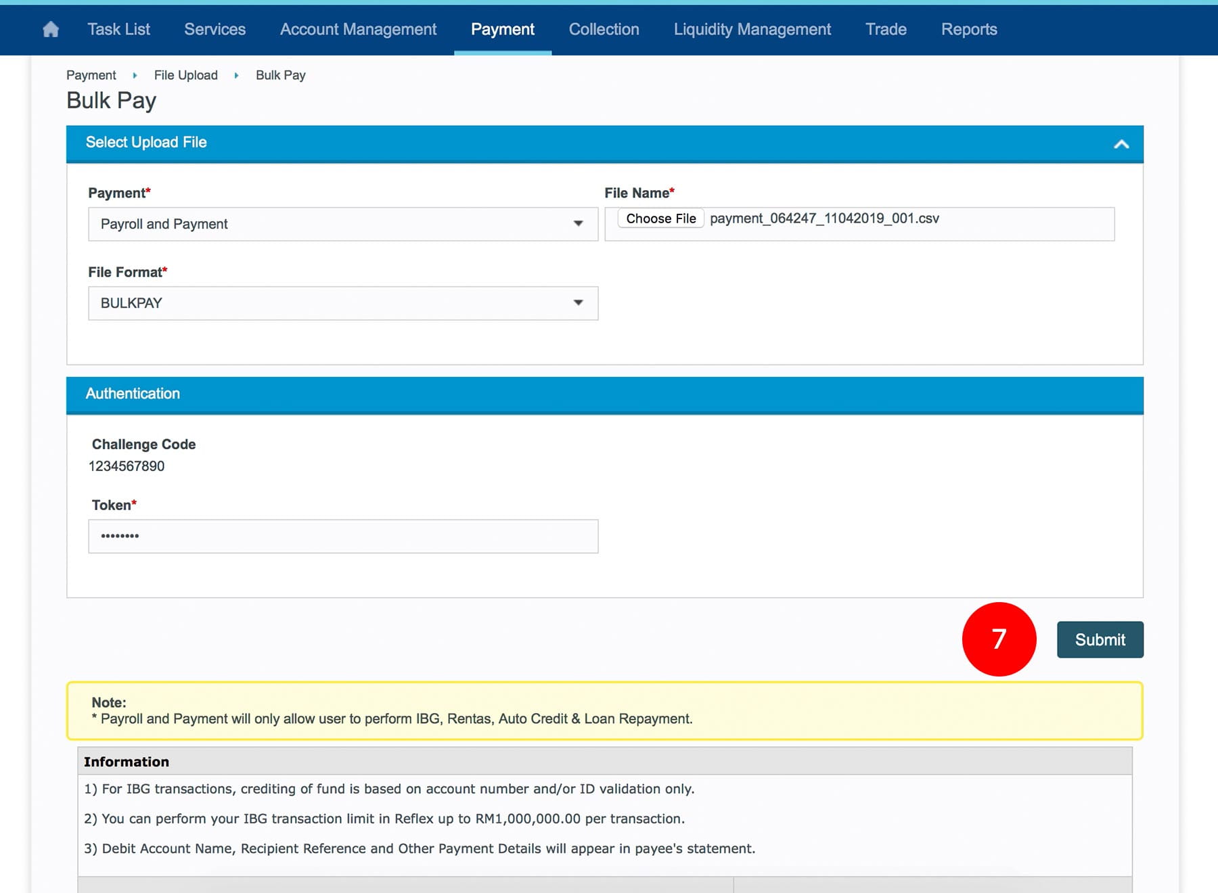The width and height of the screenshot is (1218, 893).
Task: Open the Liquidity Management menu
Action: point(752,29)
